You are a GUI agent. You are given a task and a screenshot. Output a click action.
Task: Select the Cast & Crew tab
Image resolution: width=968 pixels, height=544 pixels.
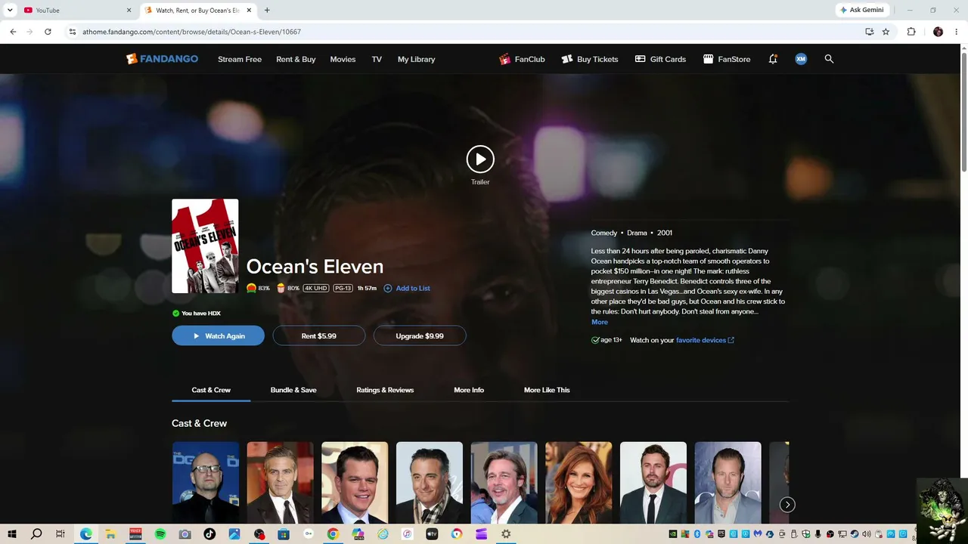point(211,390)
